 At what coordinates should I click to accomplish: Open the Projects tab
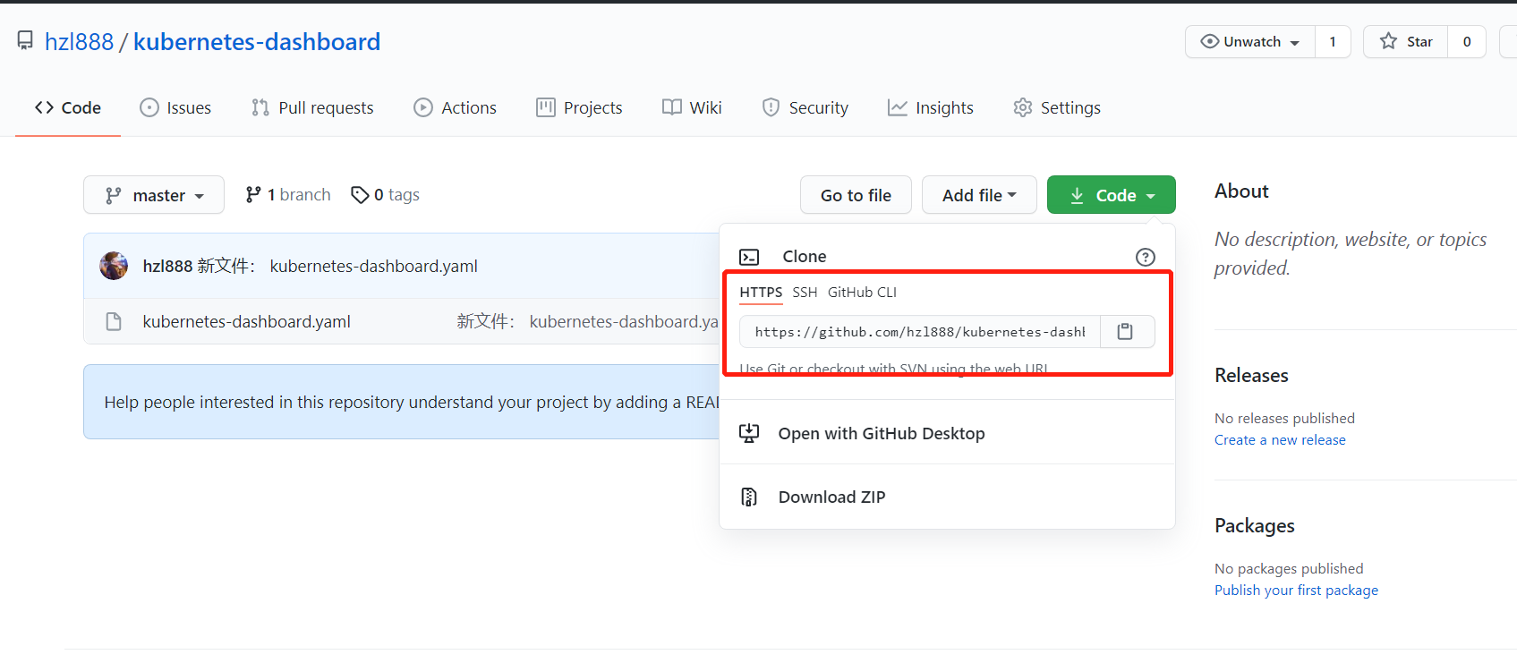click(579, 107)
